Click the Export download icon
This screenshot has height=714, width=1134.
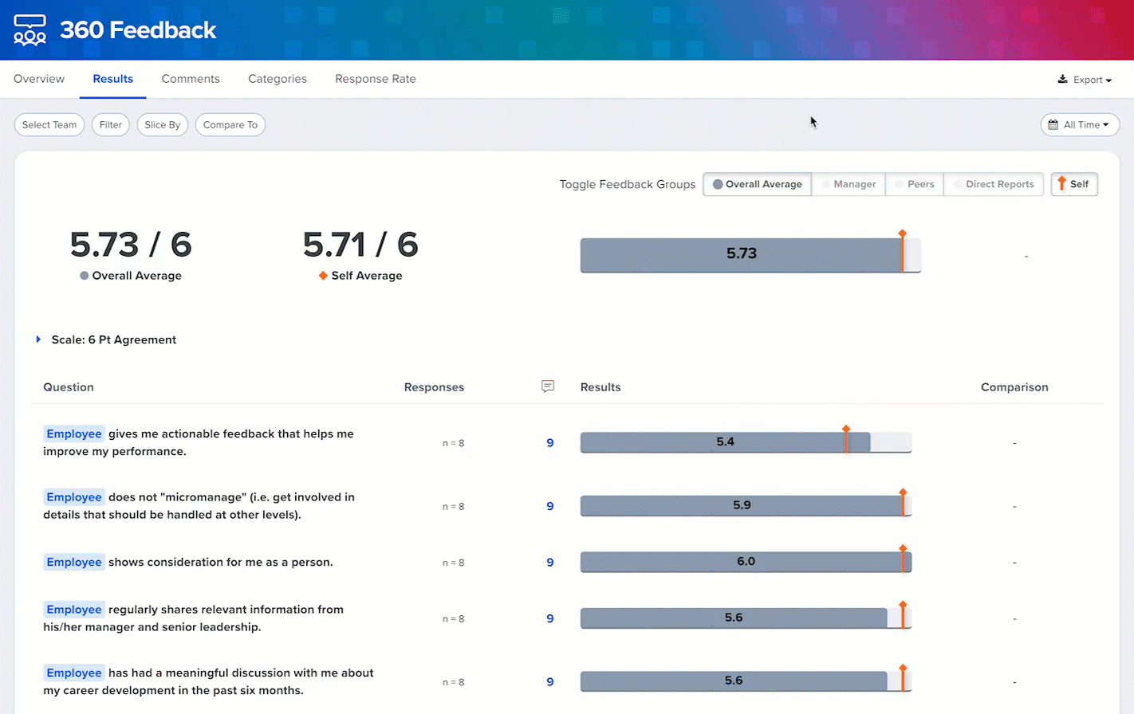coord(1062,80)
